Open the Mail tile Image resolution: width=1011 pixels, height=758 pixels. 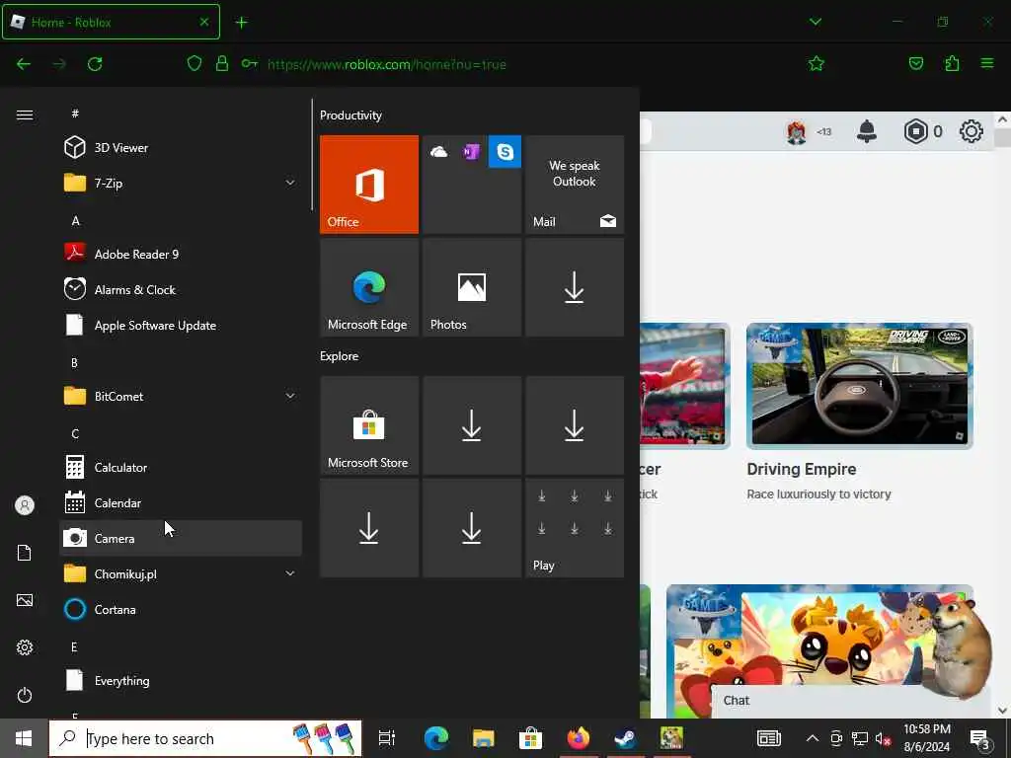(x=575, y=185)
